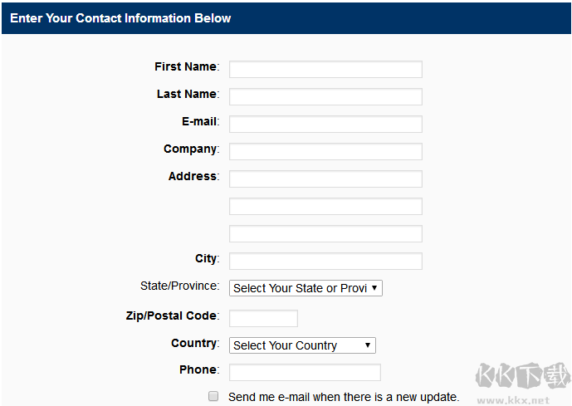Open the Select Your Country dropdown
The width and height of the screenshot is (572, 406).
(x=302, y=345)
